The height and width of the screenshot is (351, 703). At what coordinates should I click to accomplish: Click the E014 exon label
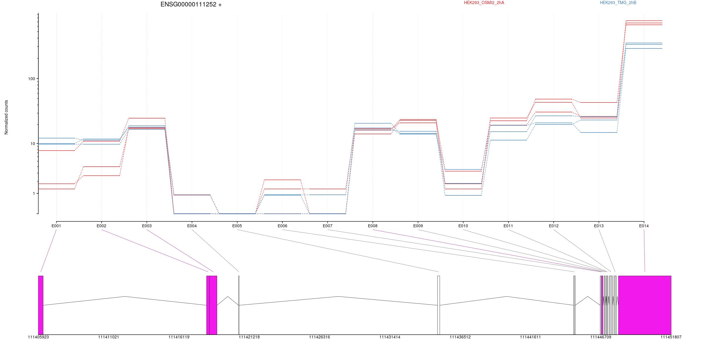pos(644,226)
